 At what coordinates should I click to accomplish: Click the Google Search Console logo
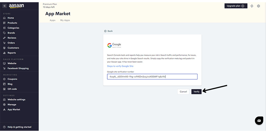(114, 45)
